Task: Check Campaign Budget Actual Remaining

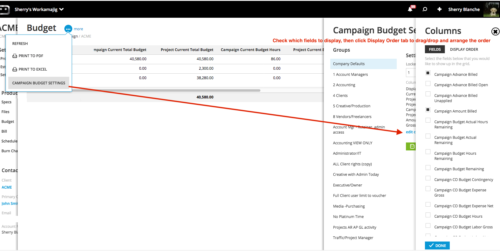Action: coord(428,136)
